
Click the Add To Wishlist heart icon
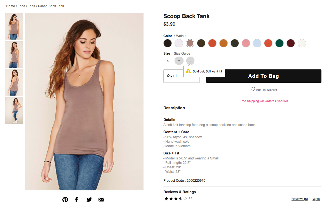coord(253,89)
